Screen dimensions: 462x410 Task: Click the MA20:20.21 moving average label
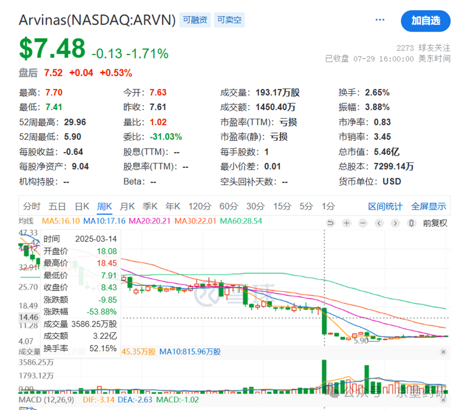tap(149, 221)
